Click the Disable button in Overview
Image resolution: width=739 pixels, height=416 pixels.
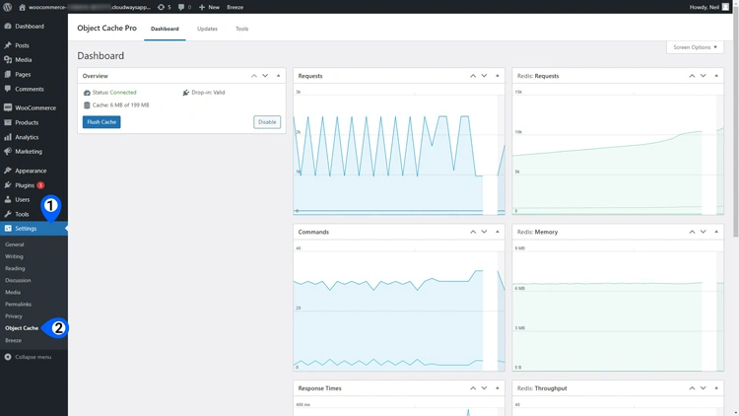[x=267, y=122]
